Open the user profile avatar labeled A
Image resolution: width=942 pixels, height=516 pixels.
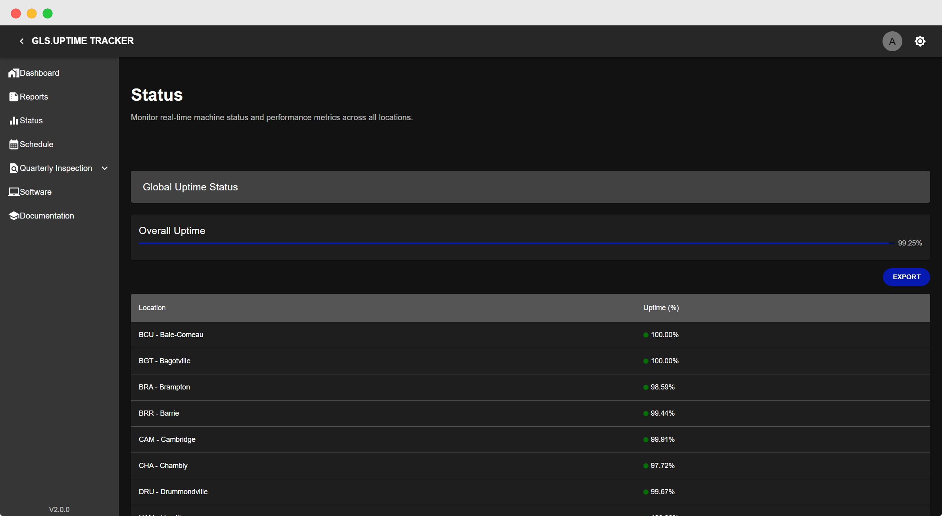tap(892, 41)
